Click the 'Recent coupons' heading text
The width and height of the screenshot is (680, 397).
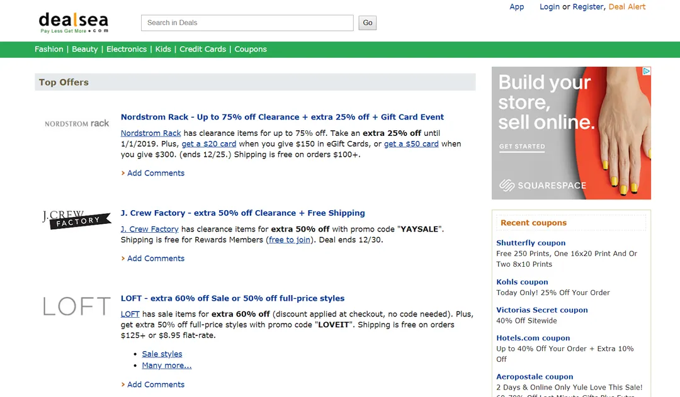pos(533,223)
